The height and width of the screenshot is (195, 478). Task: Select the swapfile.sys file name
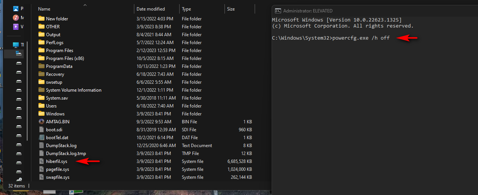click(58, 177)
